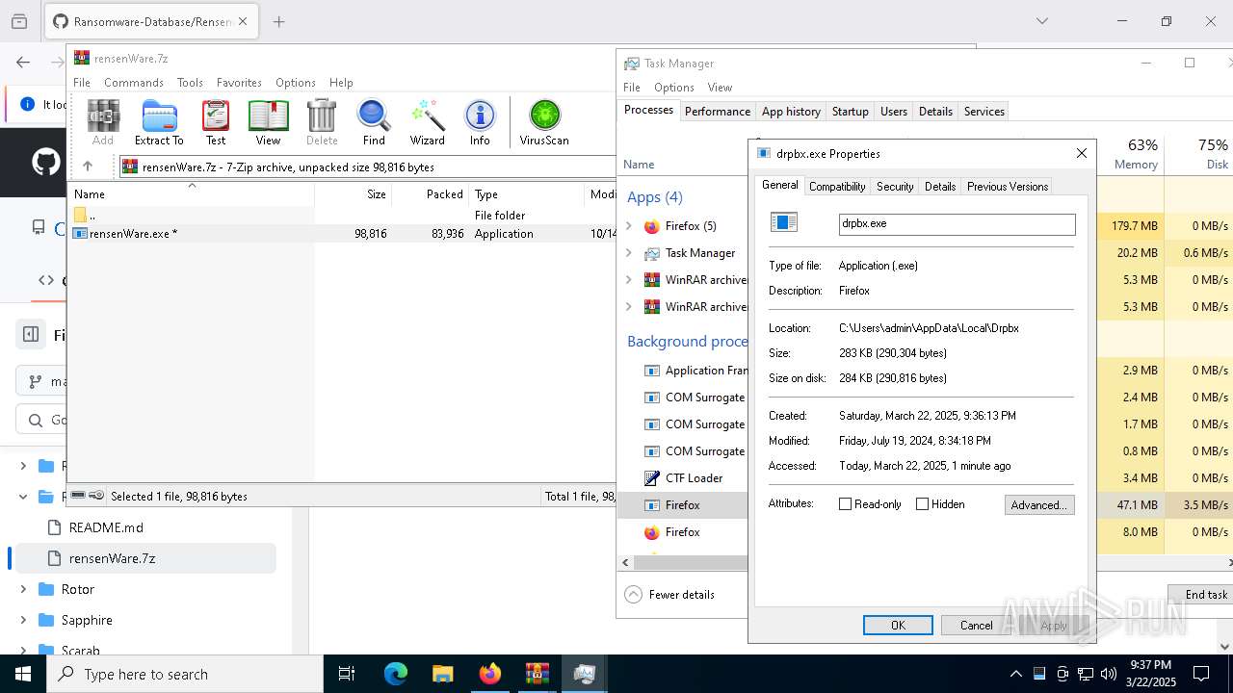
Task: Click the browser back arrow
Action: click(23, 63)
